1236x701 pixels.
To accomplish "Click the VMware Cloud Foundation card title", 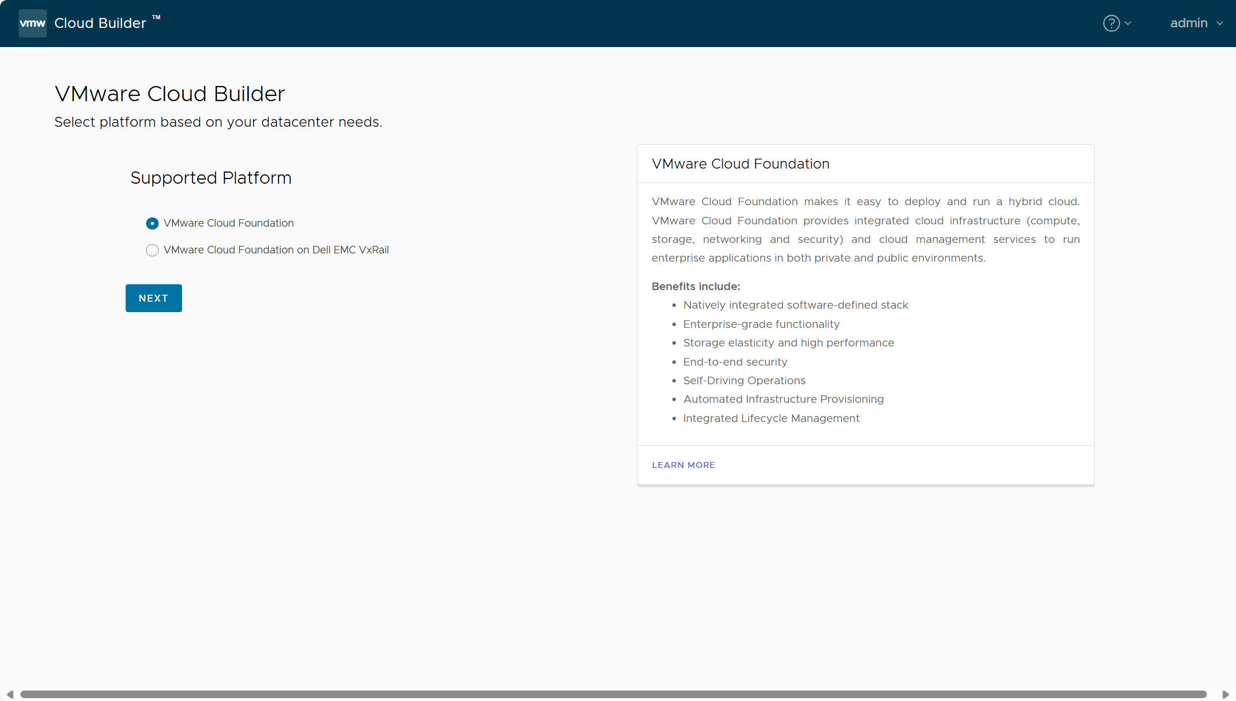I will coord(740,164).
